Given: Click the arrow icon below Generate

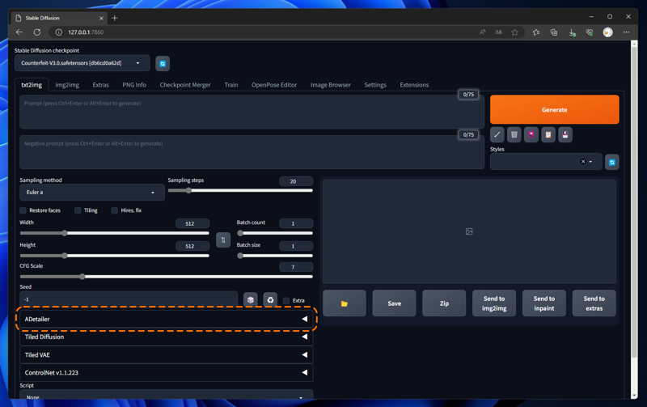Looking at the screenshot, I should point(497,134).
